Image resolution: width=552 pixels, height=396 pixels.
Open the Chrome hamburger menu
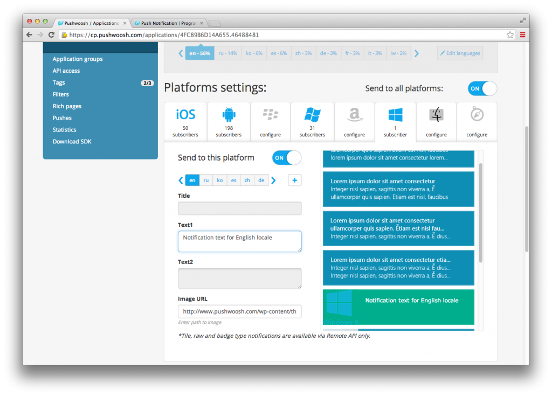[x=522, y=35]
